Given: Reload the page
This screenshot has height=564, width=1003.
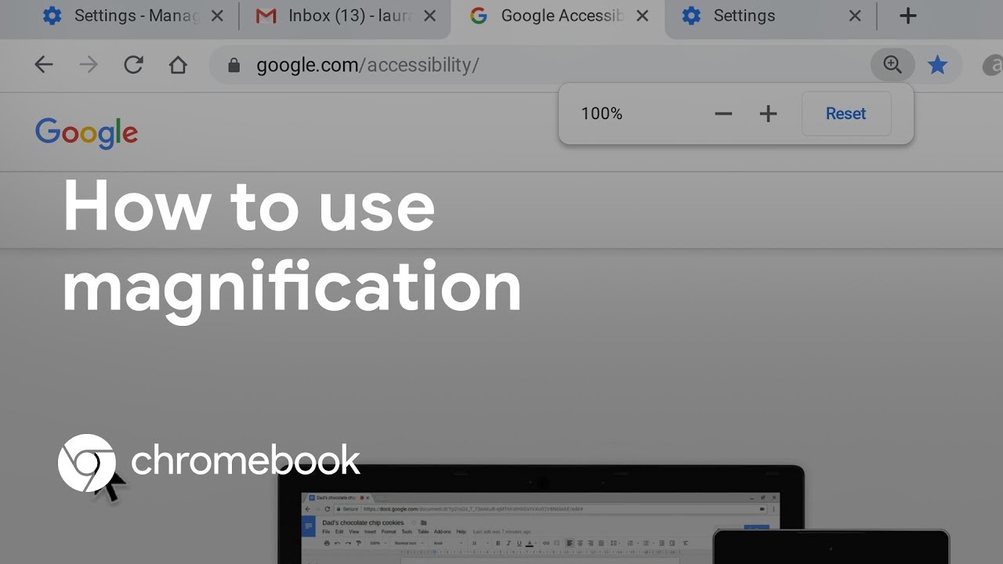Looking at the screenshot, I should coord(133,65).
